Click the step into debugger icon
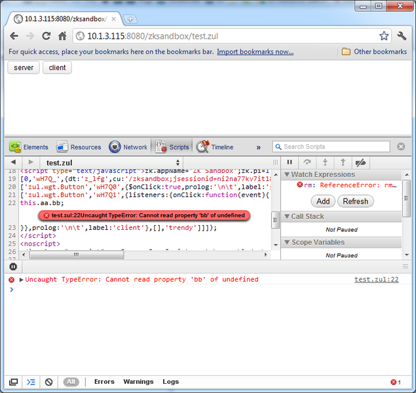This screenshot has width=416, height=393. pyautogui.click(x=325, y=162)
